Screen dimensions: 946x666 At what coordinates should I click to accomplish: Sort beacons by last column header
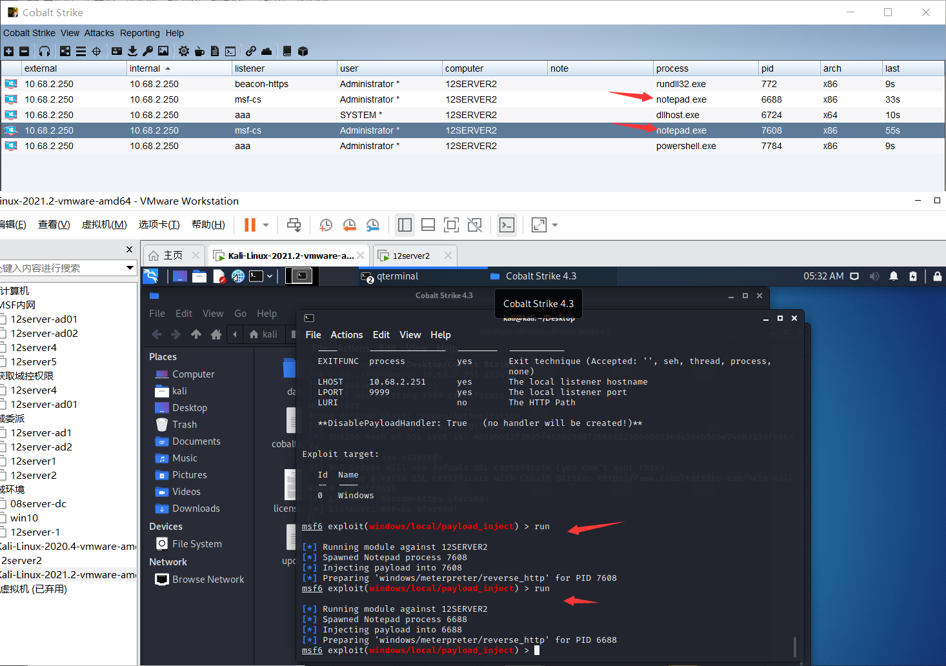coord(912,68)
